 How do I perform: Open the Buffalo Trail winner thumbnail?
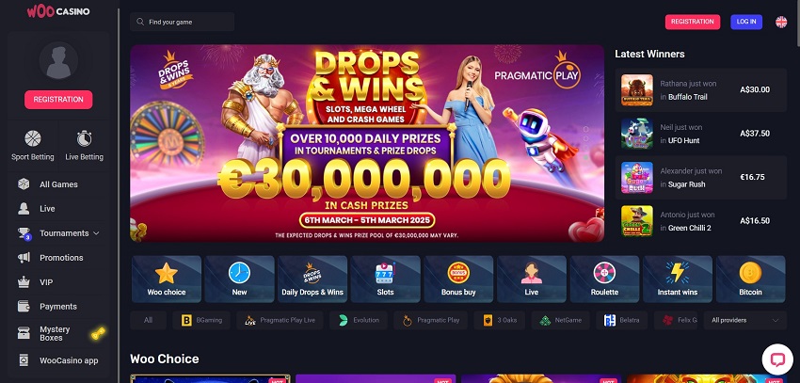[637, 89]
